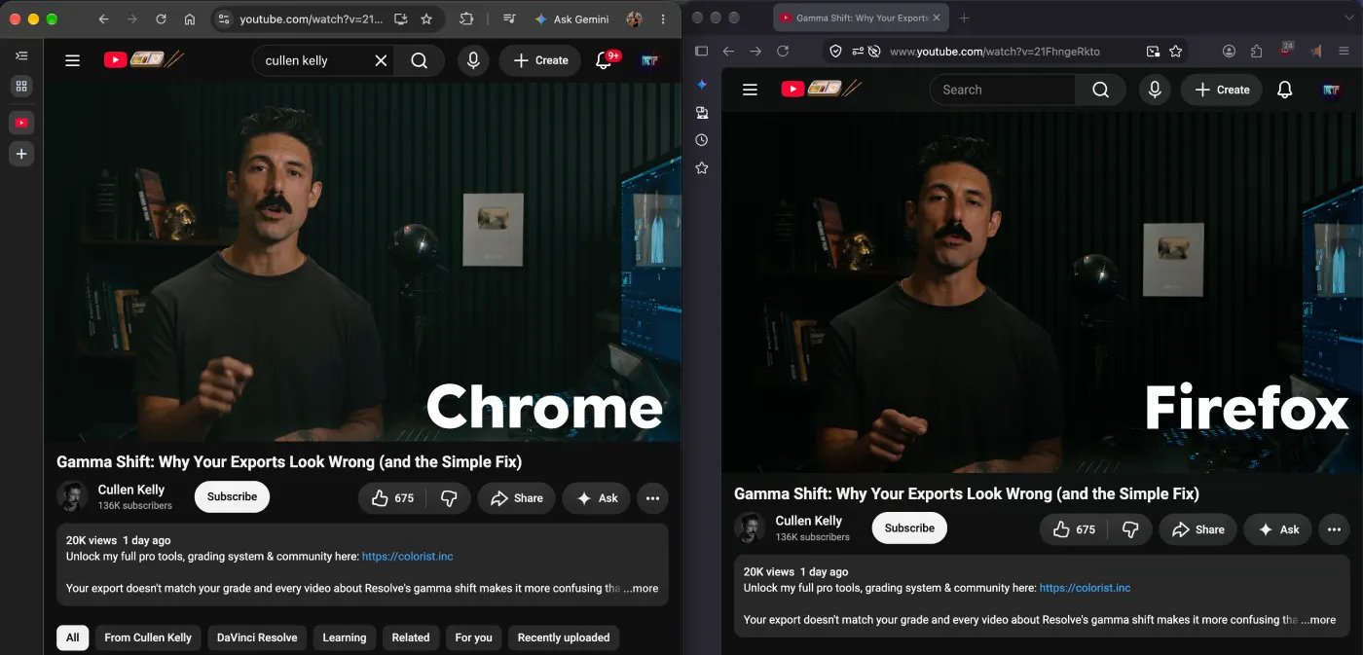Open YouTube account avatar in Chrome window
This screenshot has height=655, width=1363.
coord(649,60)
